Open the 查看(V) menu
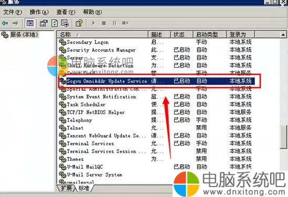Screen dimensions: 288x197 66,12
